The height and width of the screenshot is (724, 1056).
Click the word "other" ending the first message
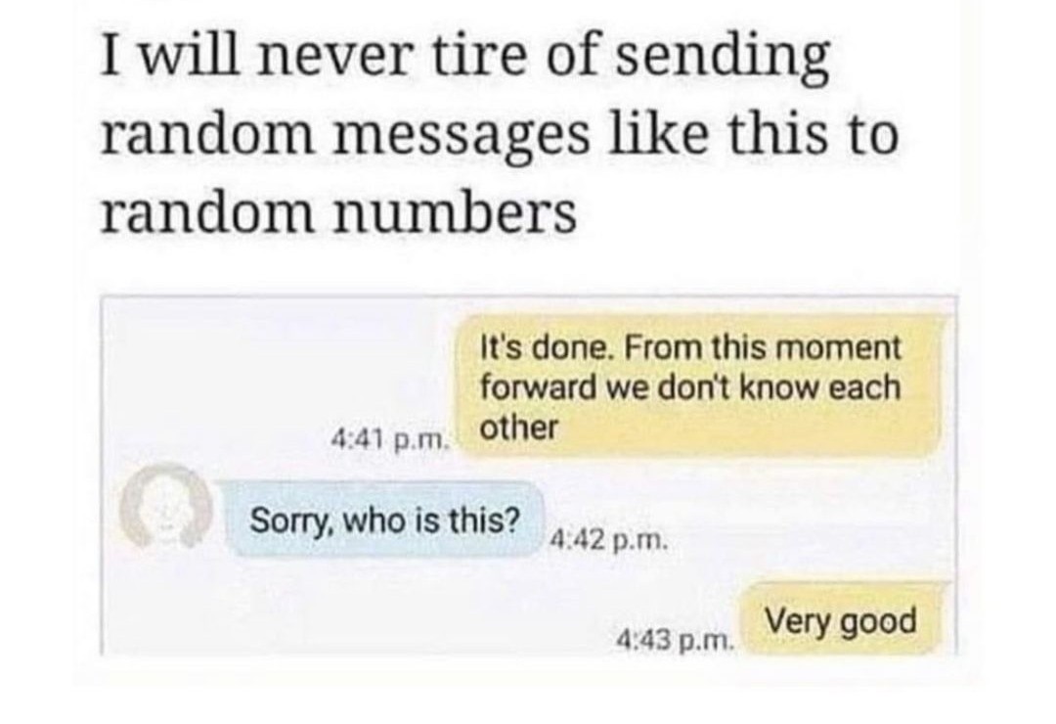[519, 428]
